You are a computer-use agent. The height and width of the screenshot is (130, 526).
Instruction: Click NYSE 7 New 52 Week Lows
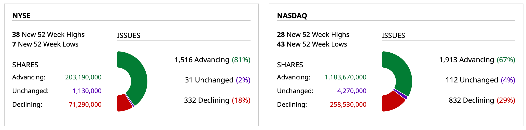click(x=45, y=44)
